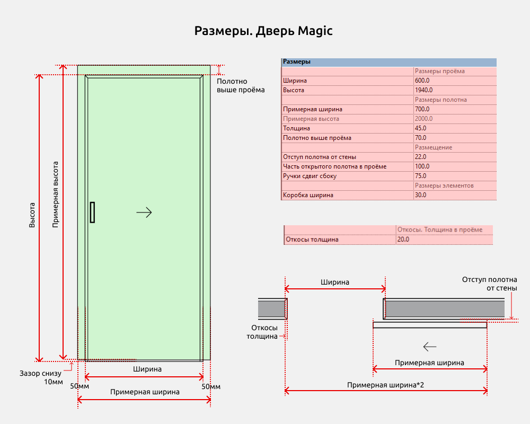Click the vertical 'Примерная высота' dimension label
The height and width of the screenshot is (424, 530).
(x=56, y=195)
